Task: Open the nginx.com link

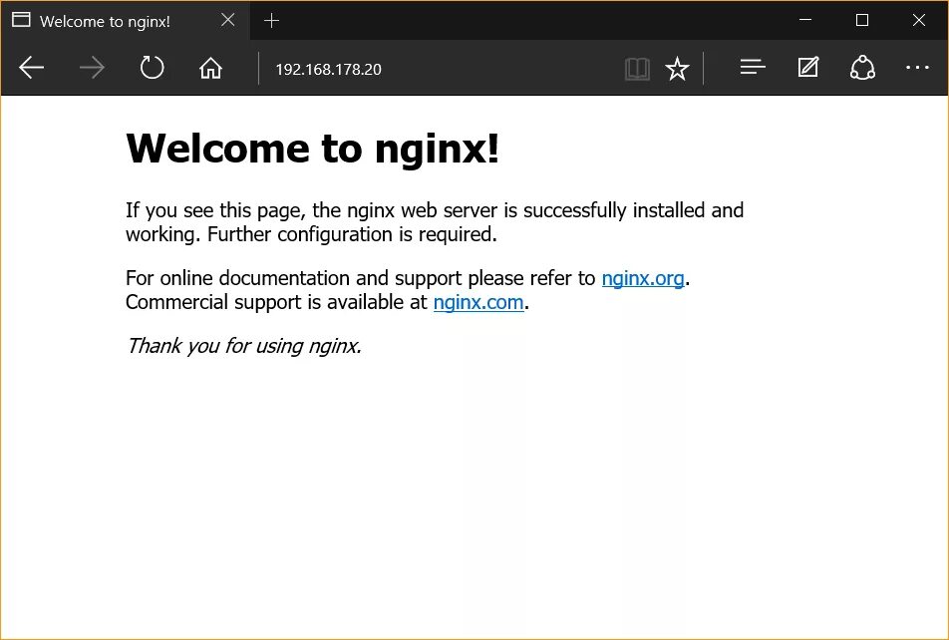Action: click(x=478, y=302)
